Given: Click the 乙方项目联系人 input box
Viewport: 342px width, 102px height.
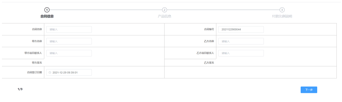Looking at the screenshot, I should click(x=241, y=53).
